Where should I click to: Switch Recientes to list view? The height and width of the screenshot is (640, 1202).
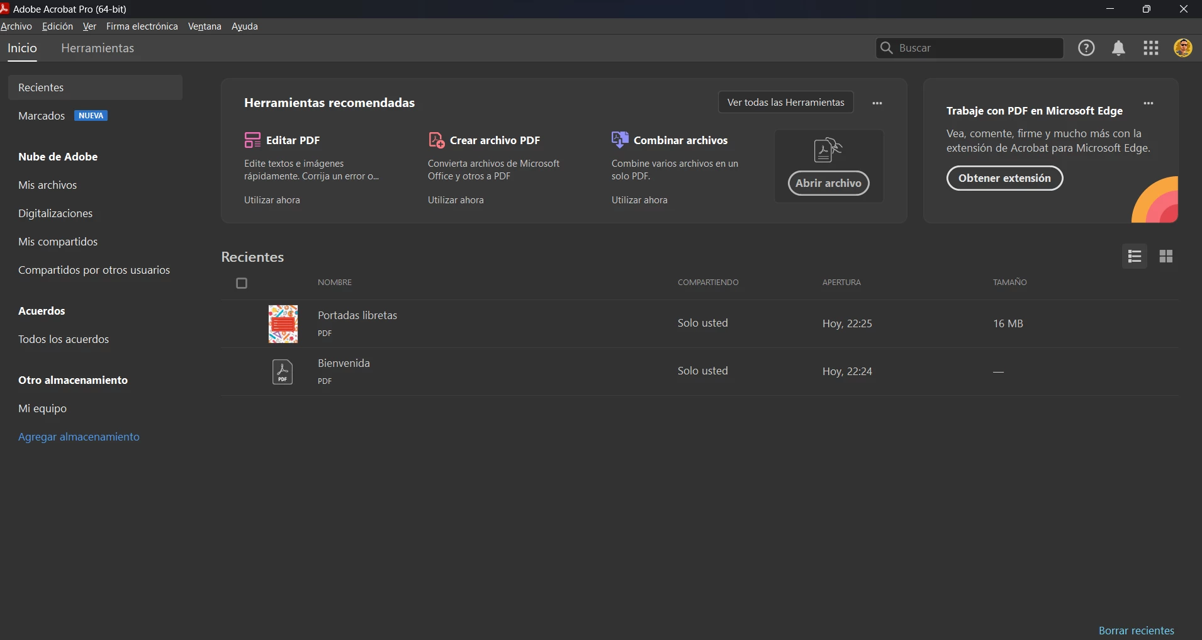(x=1135, y=256)
